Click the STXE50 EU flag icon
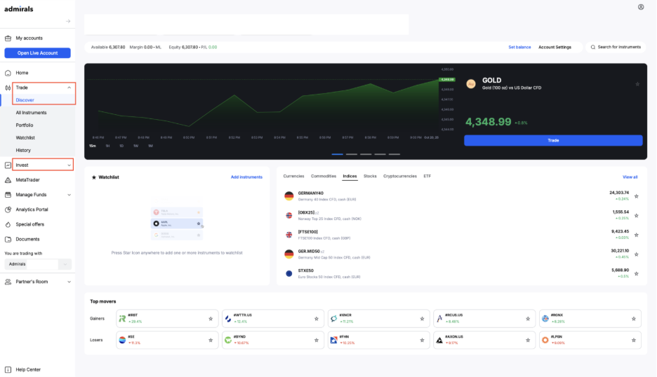The height and width of the screenshot is (377, 657). [288, 274]
